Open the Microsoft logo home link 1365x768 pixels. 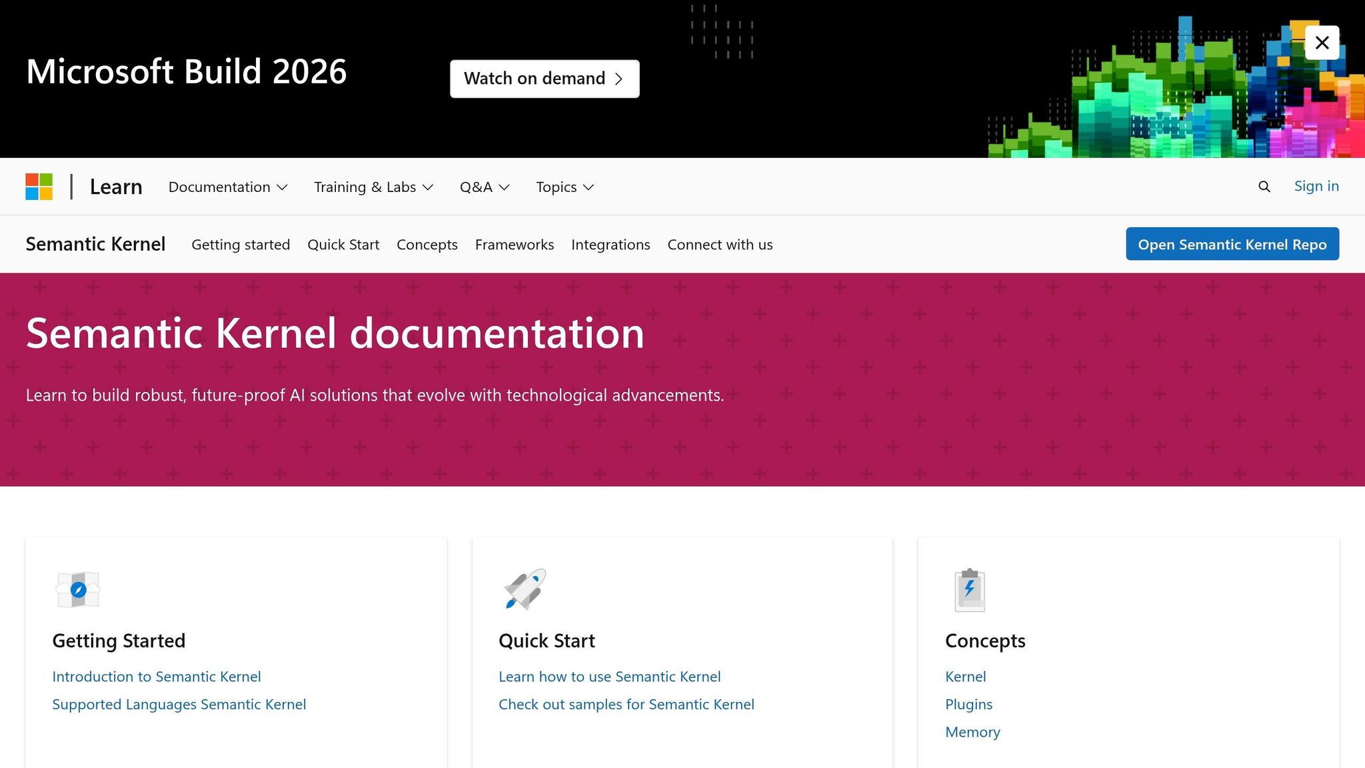[39, 187]
